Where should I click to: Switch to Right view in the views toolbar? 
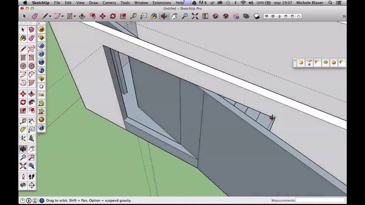click(286, 16)
